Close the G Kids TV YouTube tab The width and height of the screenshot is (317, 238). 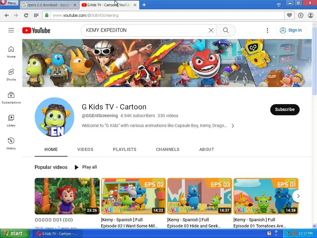click(x=135, y=5)
